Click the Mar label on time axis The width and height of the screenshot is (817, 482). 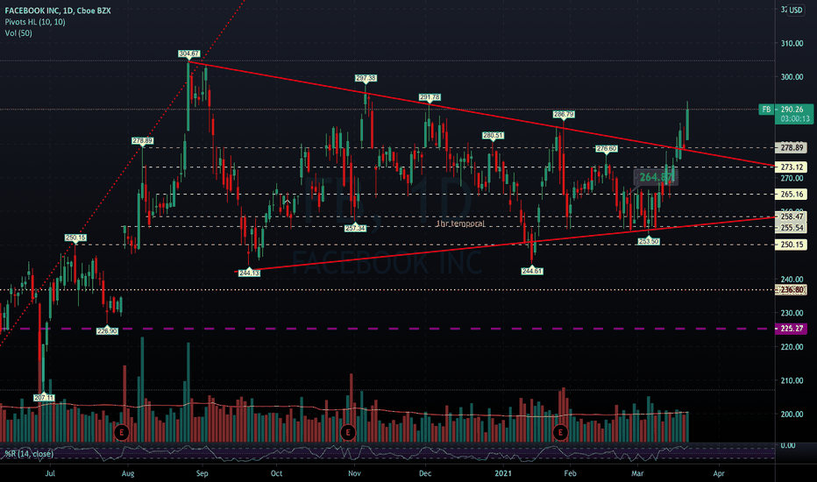pos(637,473)
